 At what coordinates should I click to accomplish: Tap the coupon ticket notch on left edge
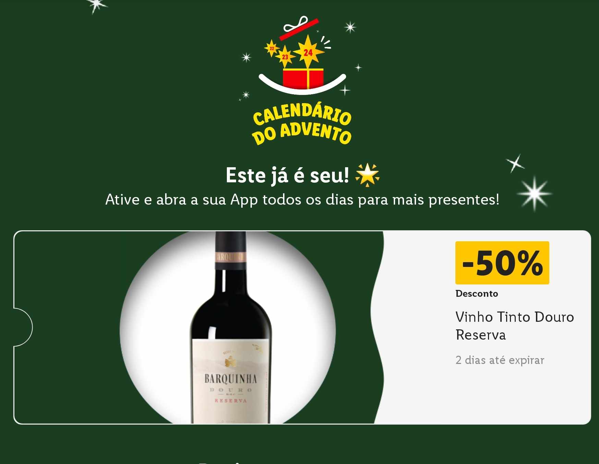pos(23,327)
